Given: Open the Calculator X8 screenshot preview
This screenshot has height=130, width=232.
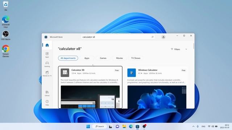Looking at the screenshot, I should click(90, 97).
